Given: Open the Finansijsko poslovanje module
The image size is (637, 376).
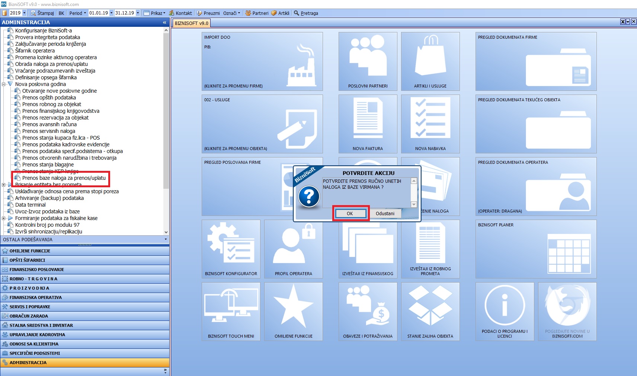Looking at the screenshot, I should 85,270.
